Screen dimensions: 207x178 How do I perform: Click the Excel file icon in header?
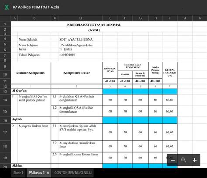pyautogui.click(x=7, y=7)
